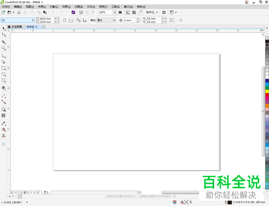The image size is (269, 206).
Task: Click the nudge distance 1 mm field
Action: [x=130, y=20]
